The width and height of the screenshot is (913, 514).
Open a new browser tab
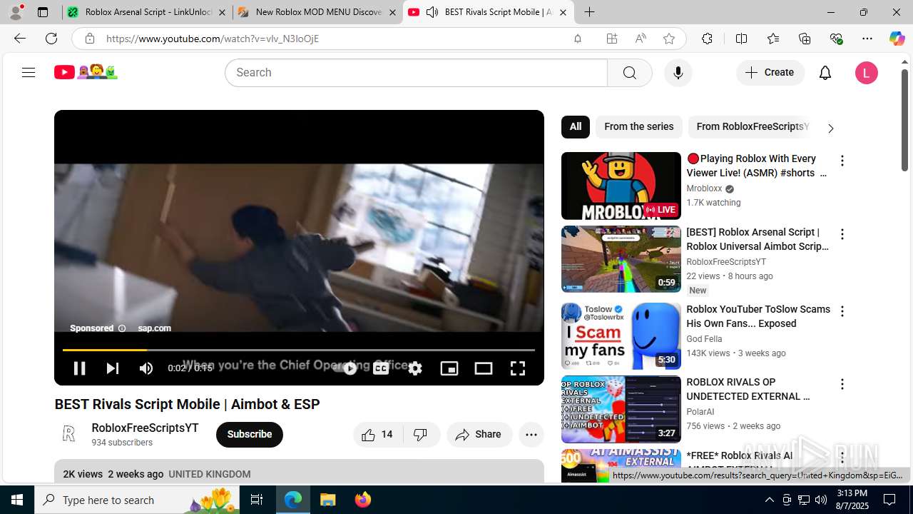(589, 12)
